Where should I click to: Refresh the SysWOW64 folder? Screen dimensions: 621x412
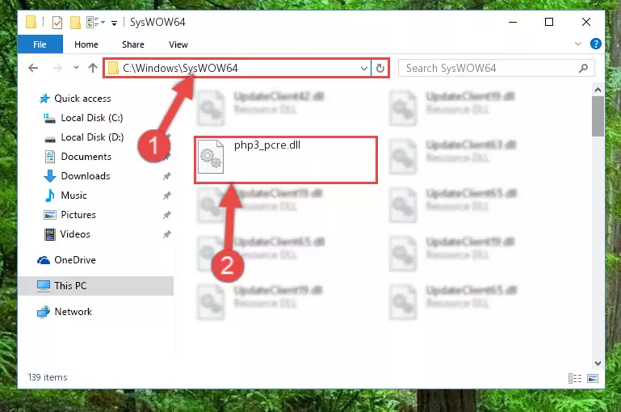tap(380, 68)
